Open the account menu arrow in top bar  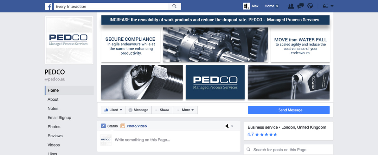[332, 6]
